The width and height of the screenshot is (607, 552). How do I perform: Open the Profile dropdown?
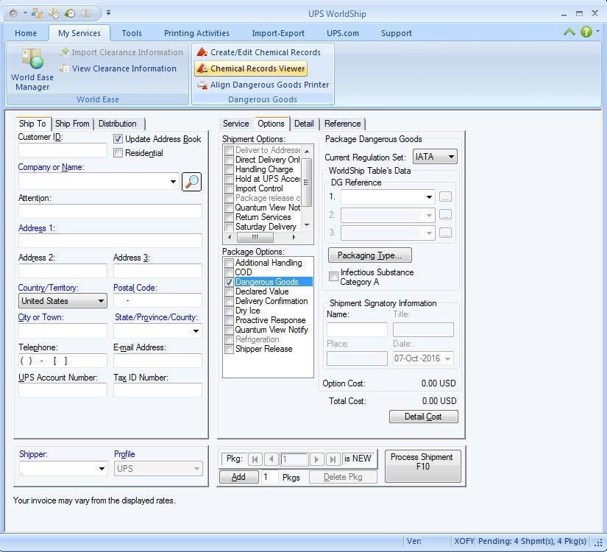(196, 469)
